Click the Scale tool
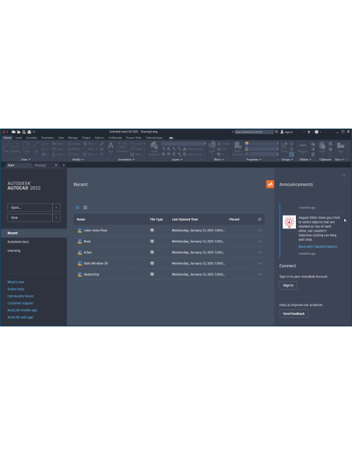352x455 pixels. click(x=73, y=154)
